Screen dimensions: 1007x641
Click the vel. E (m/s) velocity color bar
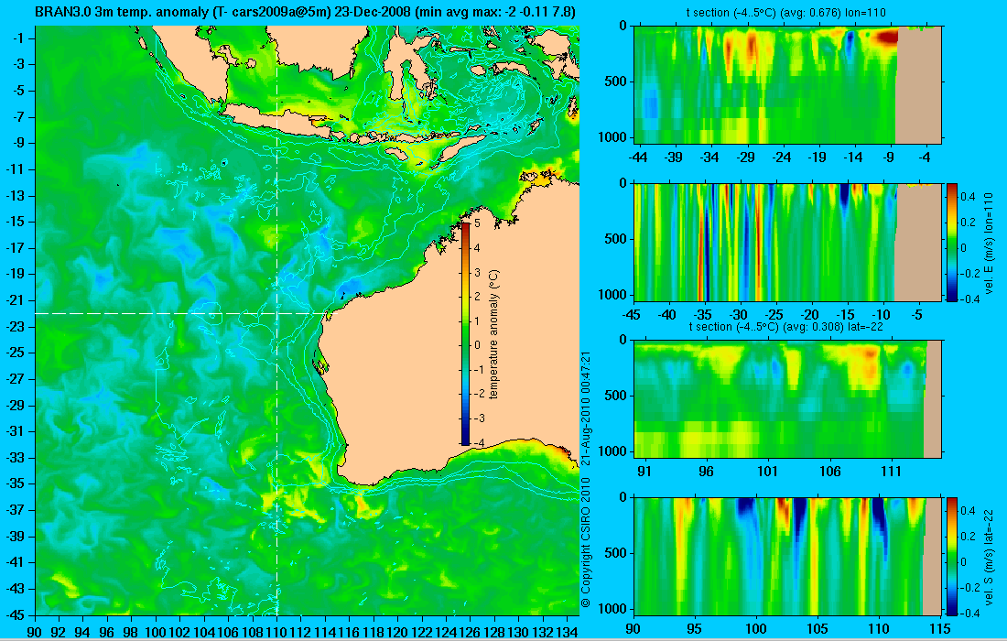coord(951,242)
